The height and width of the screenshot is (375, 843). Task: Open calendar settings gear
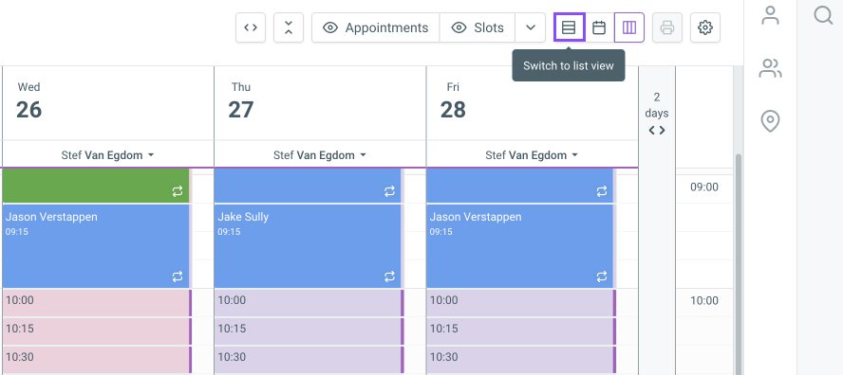pos(705,27)
